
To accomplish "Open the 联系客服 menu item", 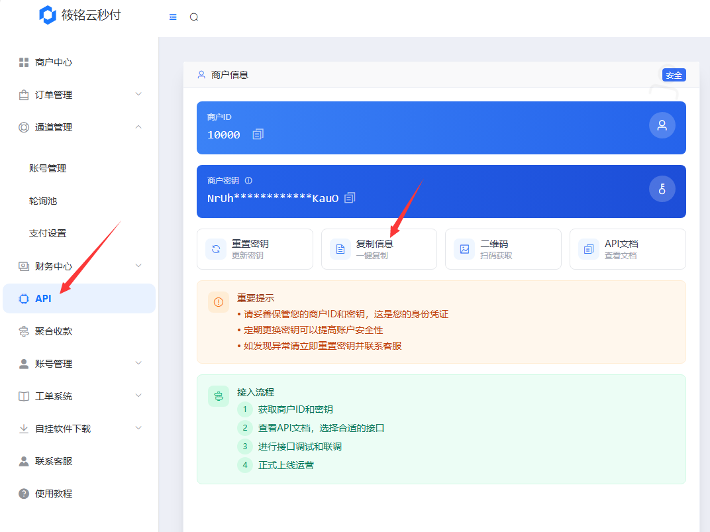I will click(x=79, y=461).
